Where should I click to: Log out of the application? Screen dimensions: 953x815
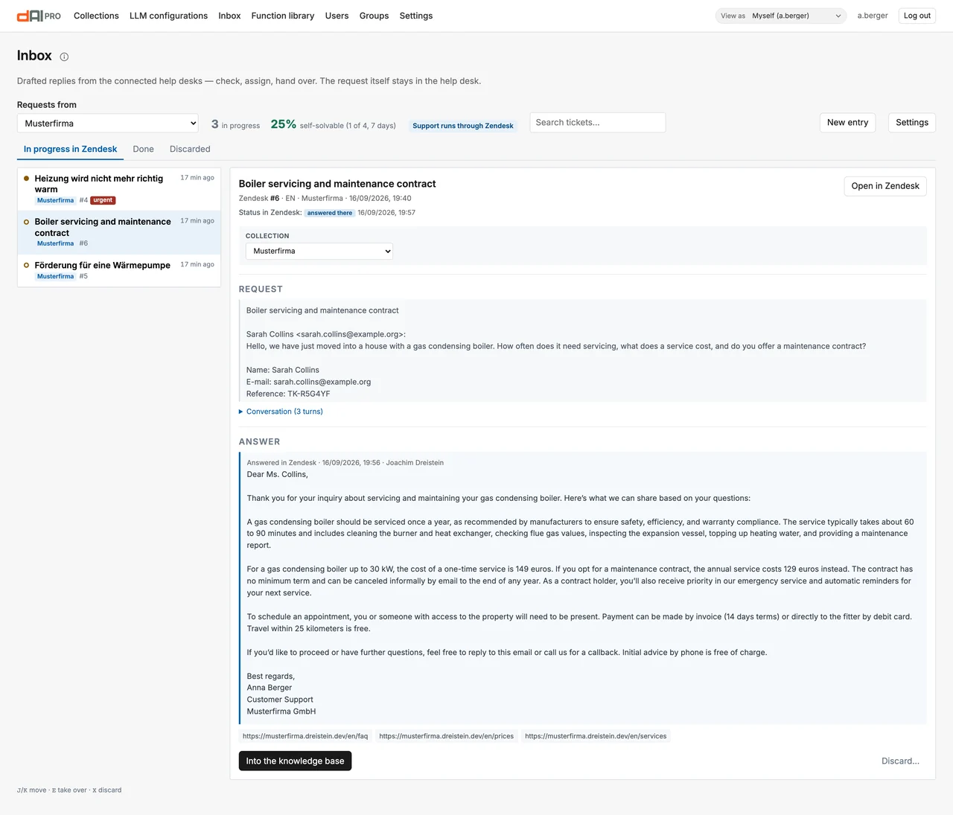coord(917,16)
